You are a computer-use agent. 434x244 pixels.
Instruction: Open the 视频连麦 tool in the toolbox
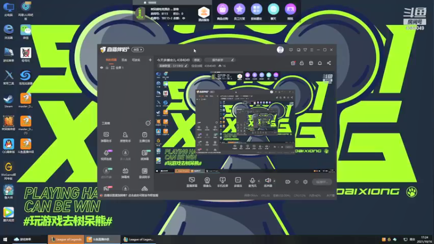click(106, 155)
